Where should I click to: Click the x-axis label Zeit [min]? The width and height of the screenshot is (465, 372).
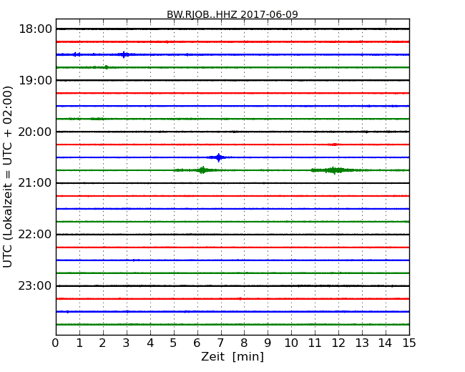click(x=232, y=356)
